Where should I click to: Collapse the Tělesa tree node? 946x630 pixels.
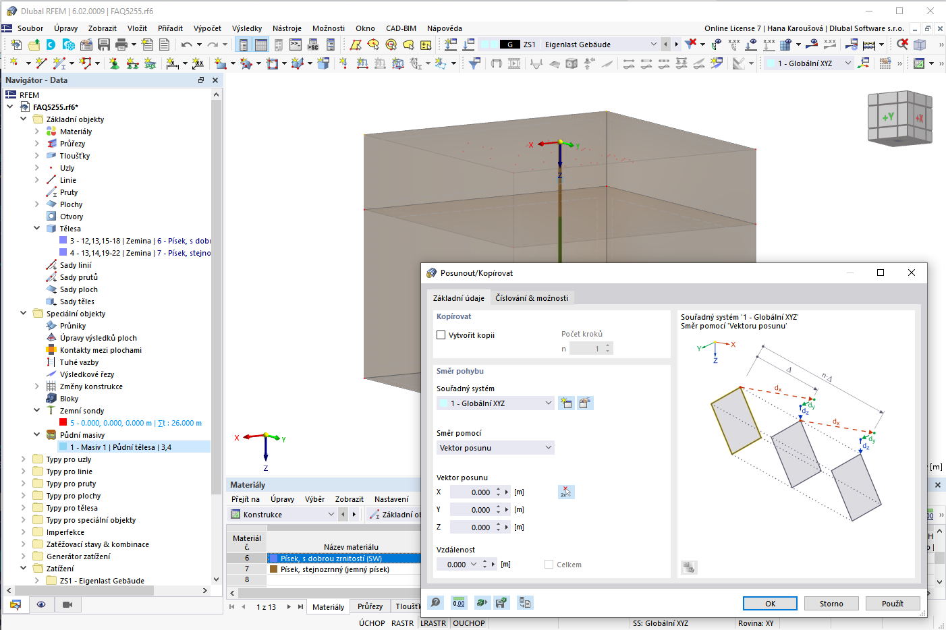click(x=37, y=229)
